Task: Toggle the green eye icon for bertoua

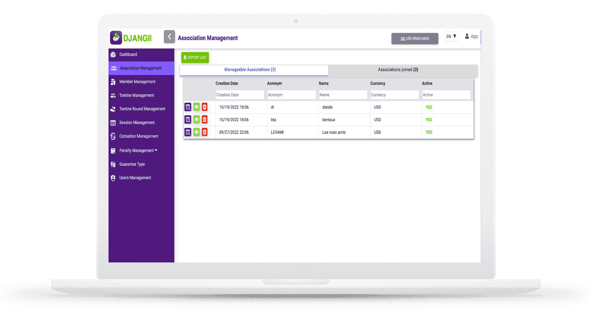Action: (196, 119)
